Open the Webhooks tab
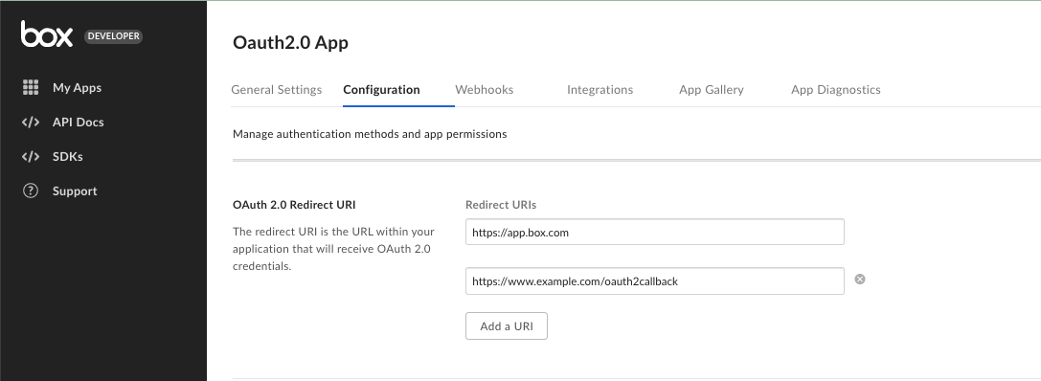 click(484, 90)
